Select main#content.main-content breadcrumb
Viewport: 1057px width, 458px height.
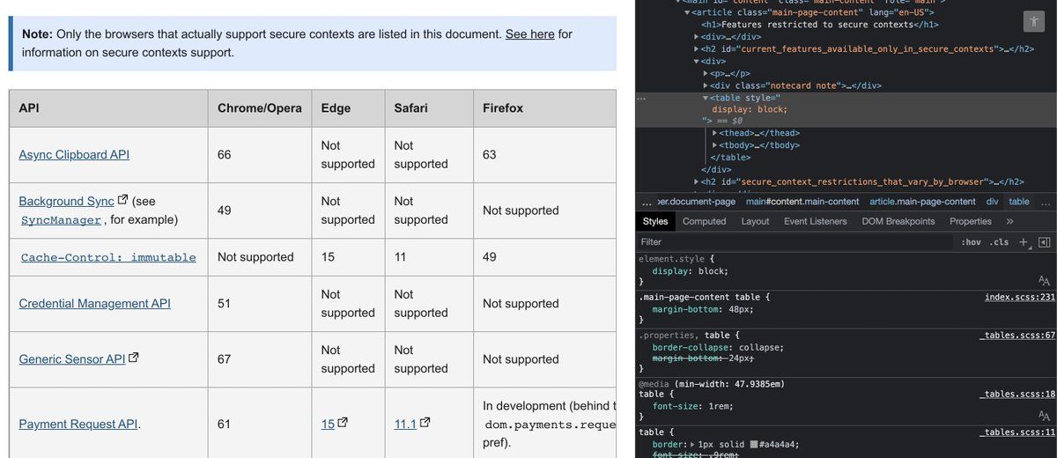click(x=802, y=202)
